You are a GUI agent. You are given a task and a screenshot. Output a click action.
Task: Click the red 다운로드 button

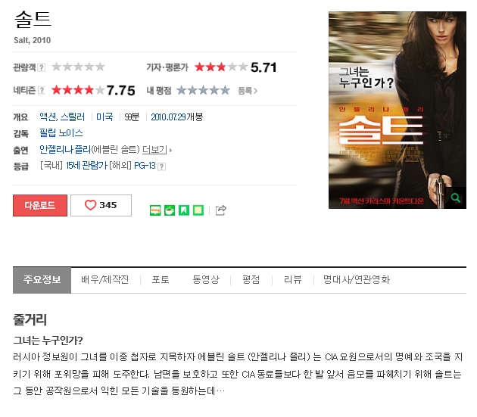click(40, 205)
